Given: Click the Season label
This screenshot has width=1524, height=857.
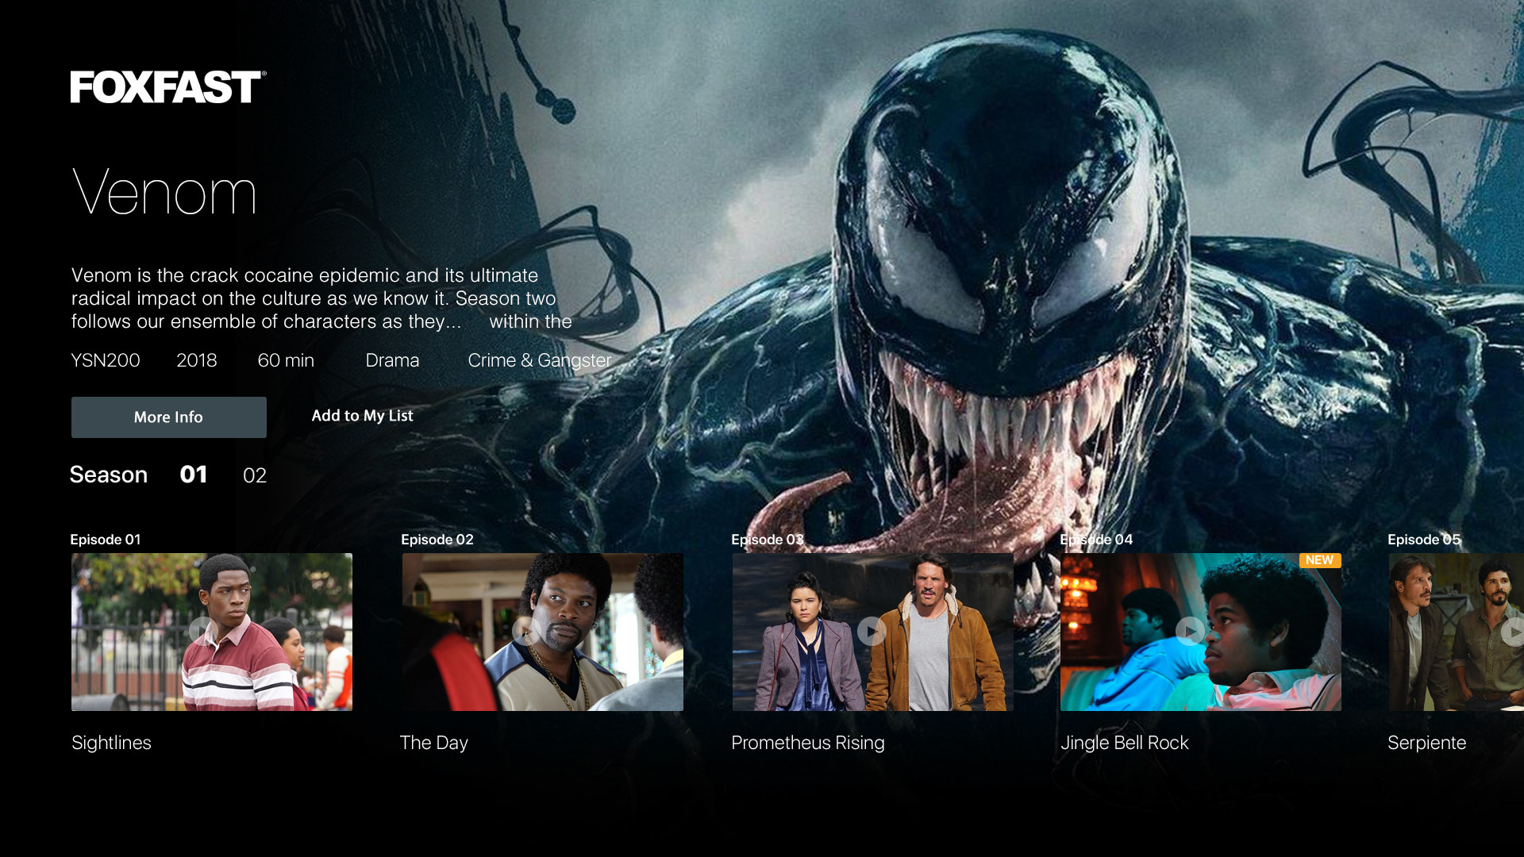Looking at the screenshot, I should [x=109, y=475].
